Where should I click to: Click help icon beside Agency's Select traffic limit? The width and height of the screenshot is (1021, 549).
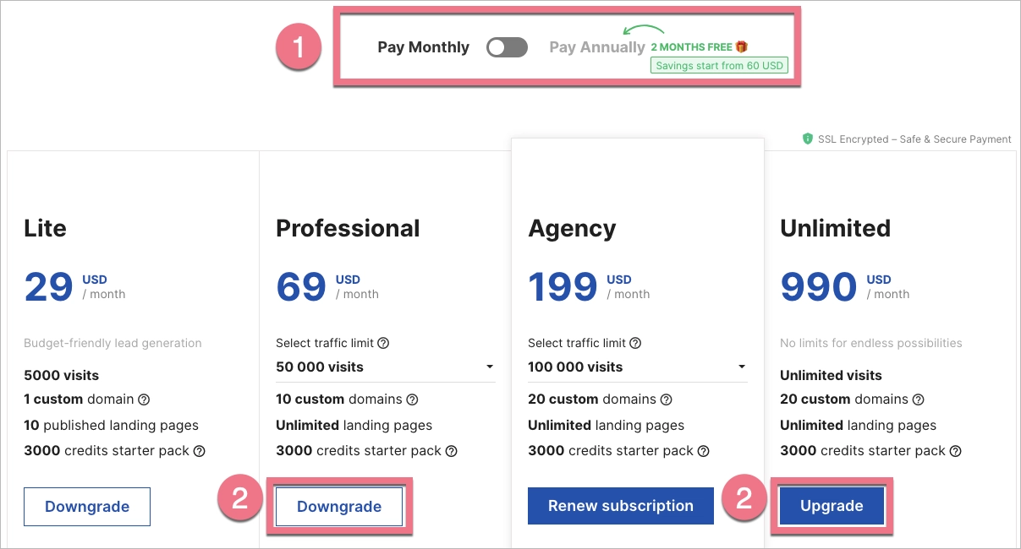(635, 343)
